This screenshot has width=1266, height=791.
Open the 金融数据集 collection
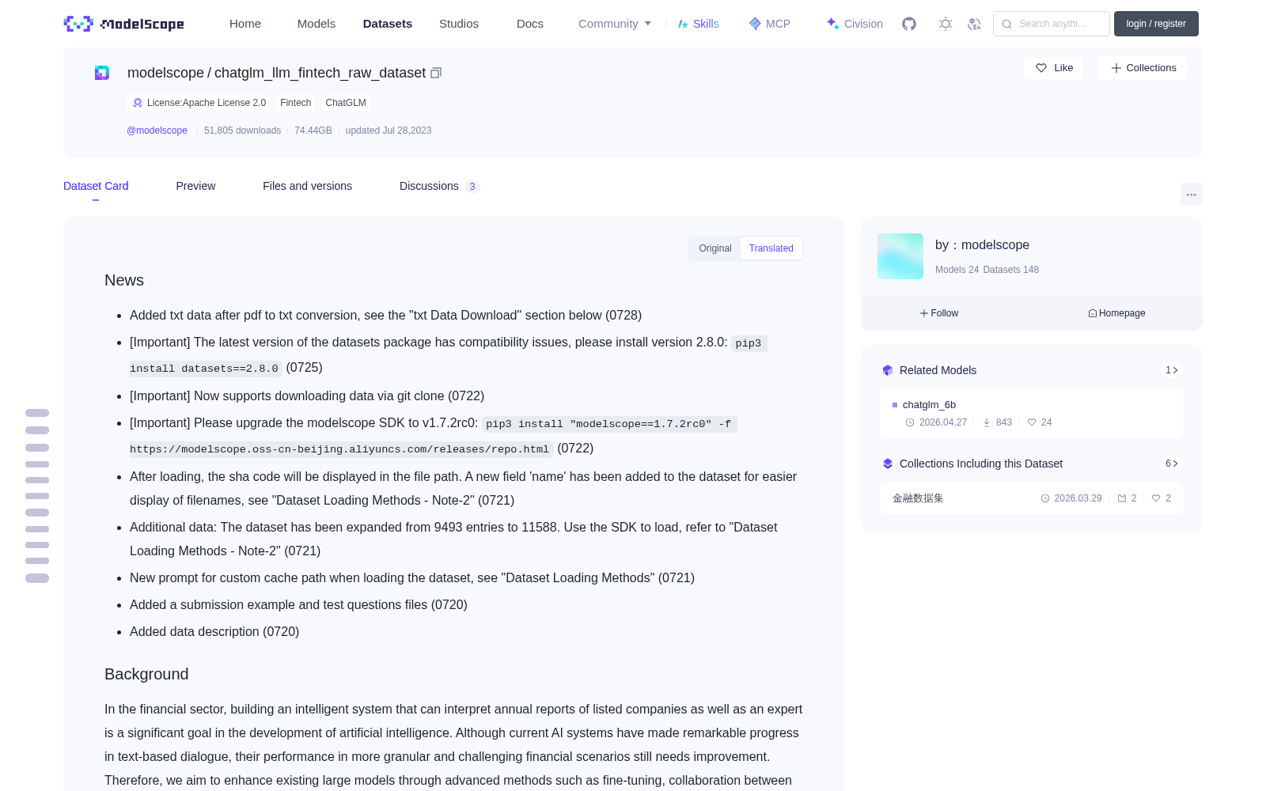[1032, 498]
